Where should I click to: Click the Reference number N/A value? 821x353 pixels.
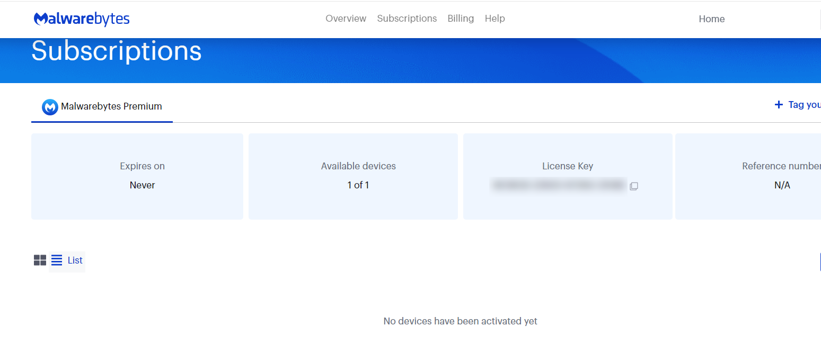coord(782,185)
